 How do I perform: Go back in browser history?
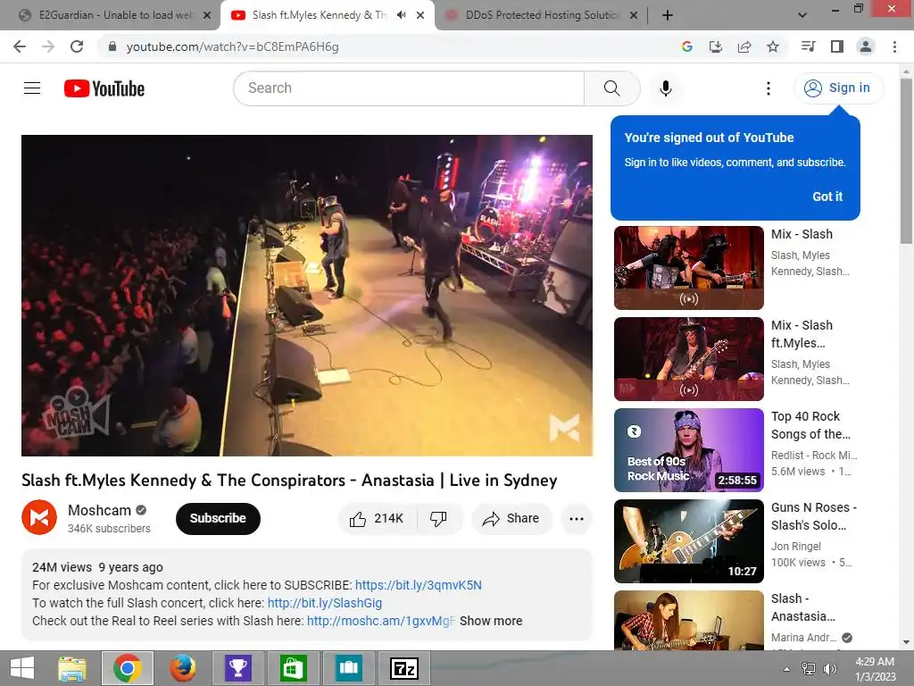coord(20,46)
